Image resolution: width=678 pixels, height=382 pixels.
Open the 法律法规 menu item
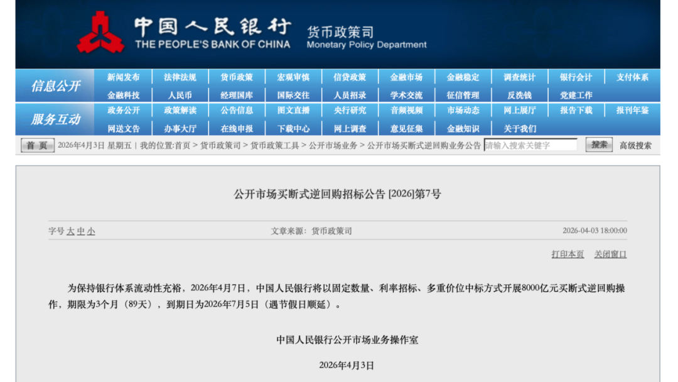tap(180, 77)
